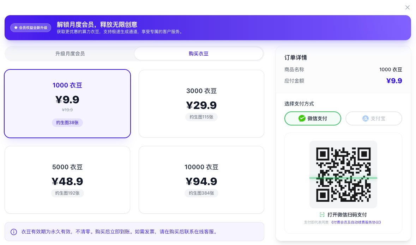This screenshot has width=416, height=245.
Task: Click the WeChat Pay green check icon
Action: tap(302, 118)
